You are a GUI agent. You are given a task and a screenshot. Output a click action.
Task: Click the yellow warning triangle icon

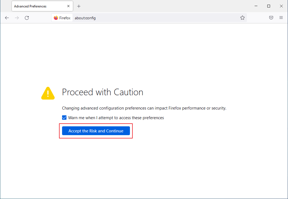tap(48, 93)
